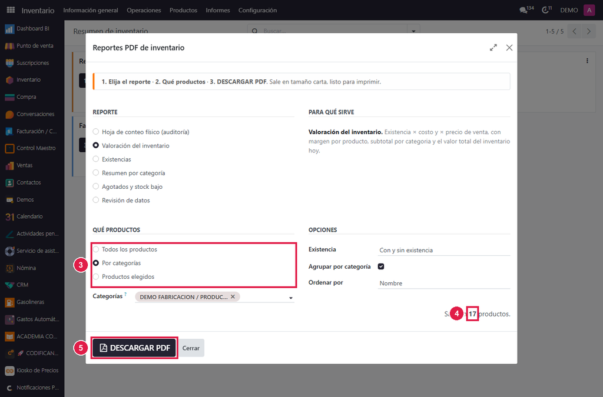
Task: Open Conversaciones app in sidebar
Action: click(x=32, y=114)
